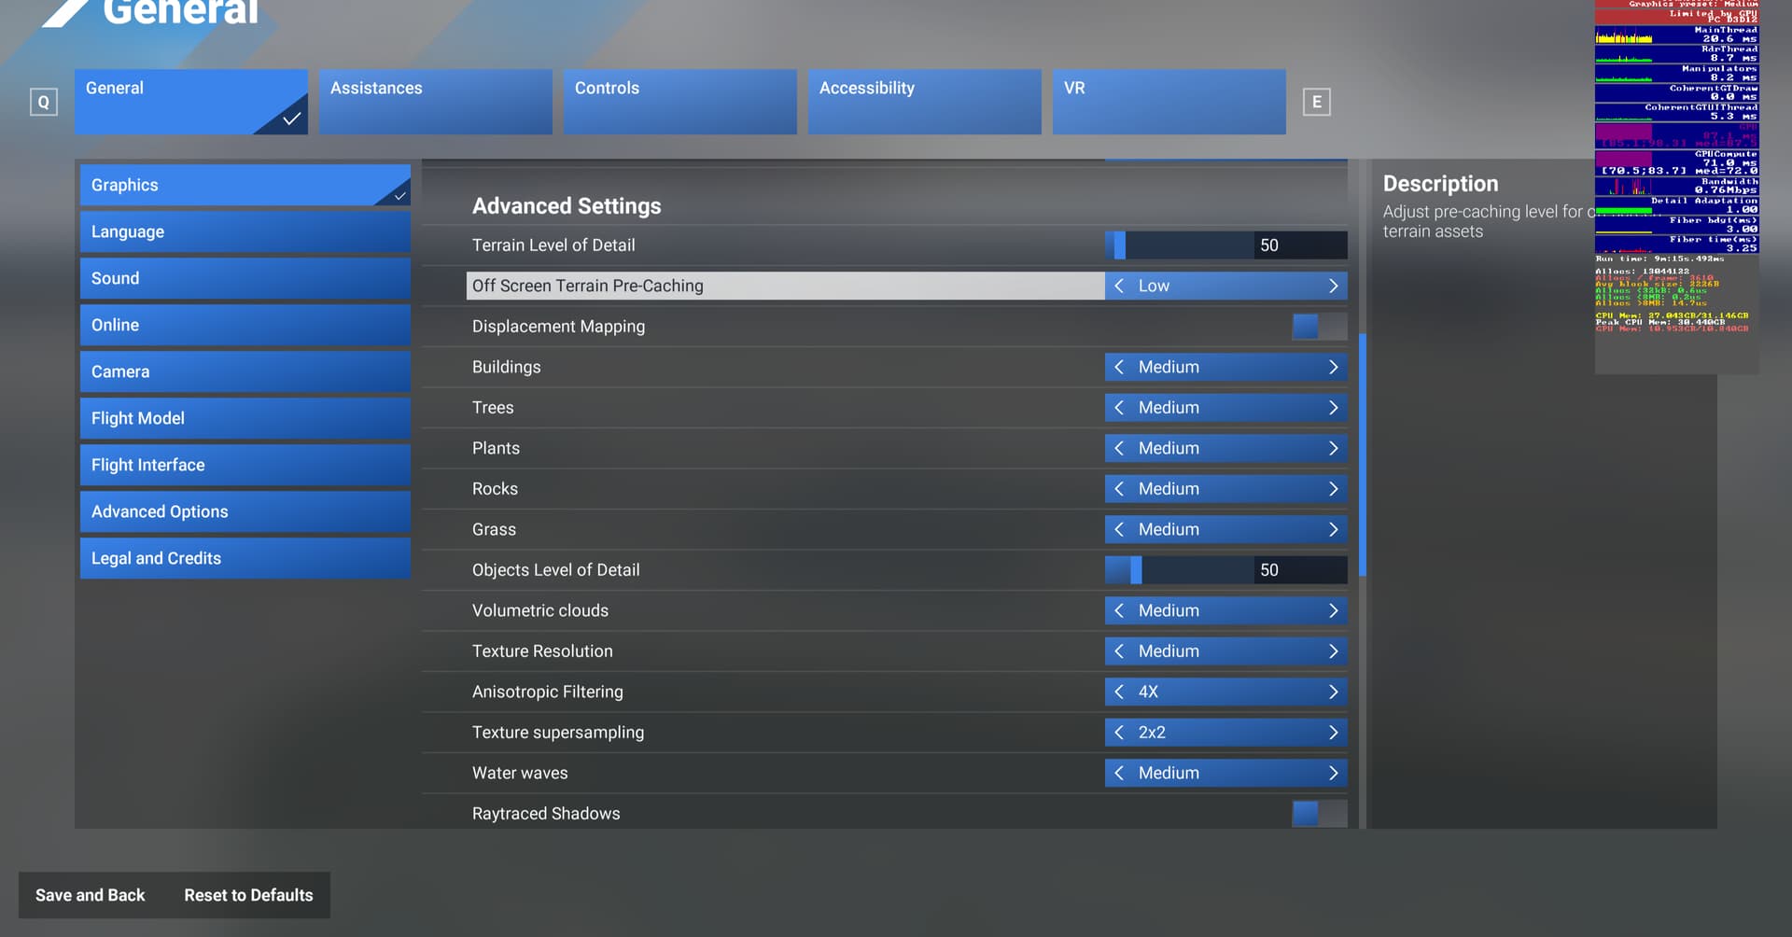The height and width of the screenshot is (937, 1792).
Task: Open the Plants quality selector
Action: (x=1225, y=448)
